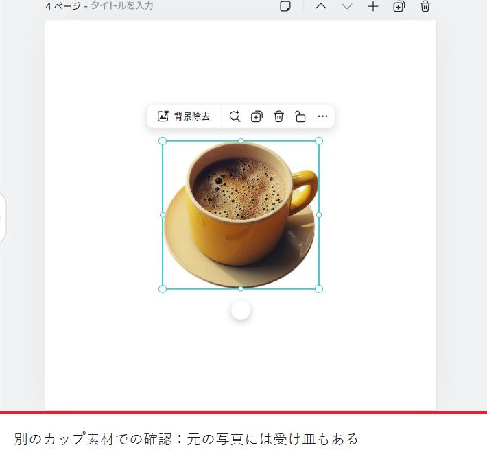The height and width of the screenshot is (465, 487).
Task: Click the right edge middle crop handle
Action: (x=319, y=215)
